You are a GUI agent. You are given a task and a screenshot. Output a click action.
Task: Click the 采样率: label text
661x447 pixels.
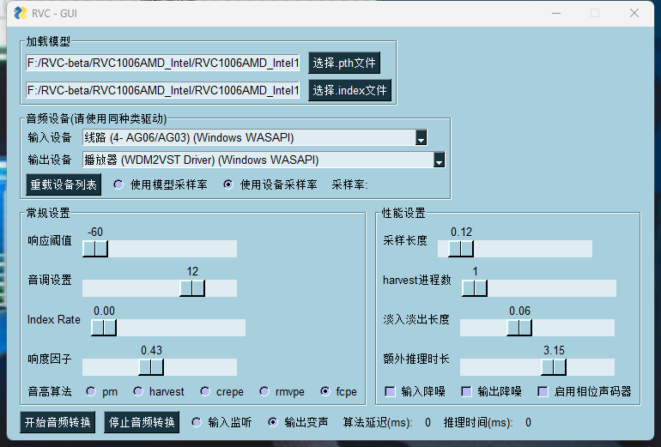tap(349, 184)
